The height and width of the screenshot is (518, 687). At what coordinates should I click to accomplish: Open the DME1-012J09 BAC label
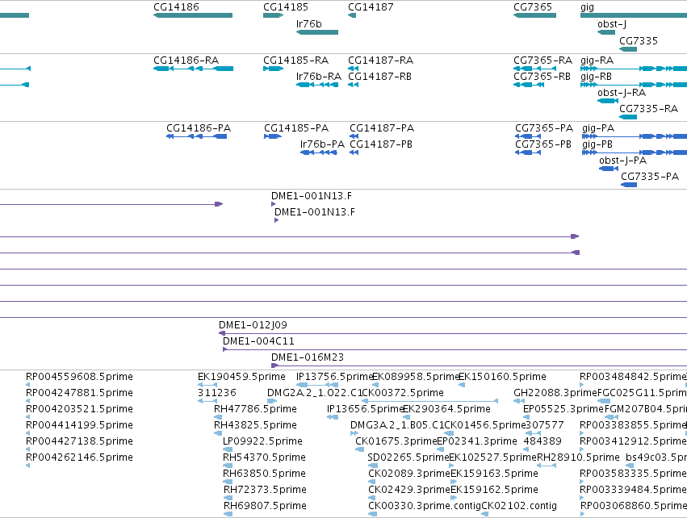[x=253, y=325]
